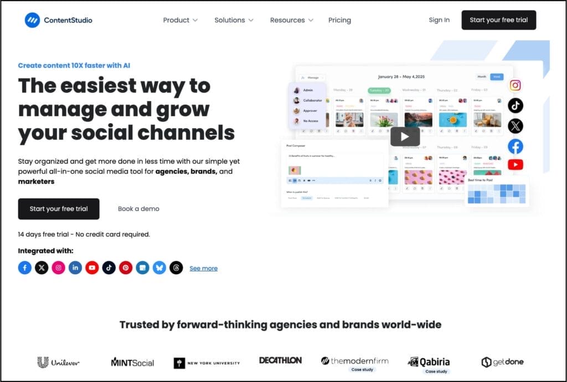
Task: Open the Instagram integration icon under Integrated with
Action: pyautogui.click(x=58, y=268)
